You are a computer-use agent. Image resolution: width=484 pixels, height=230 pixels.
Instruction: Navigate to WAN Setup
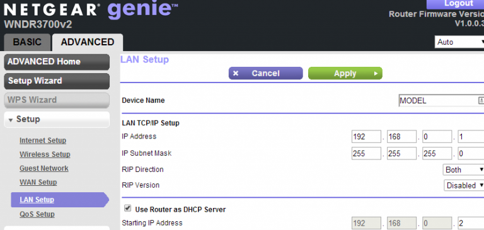[38, 182]
